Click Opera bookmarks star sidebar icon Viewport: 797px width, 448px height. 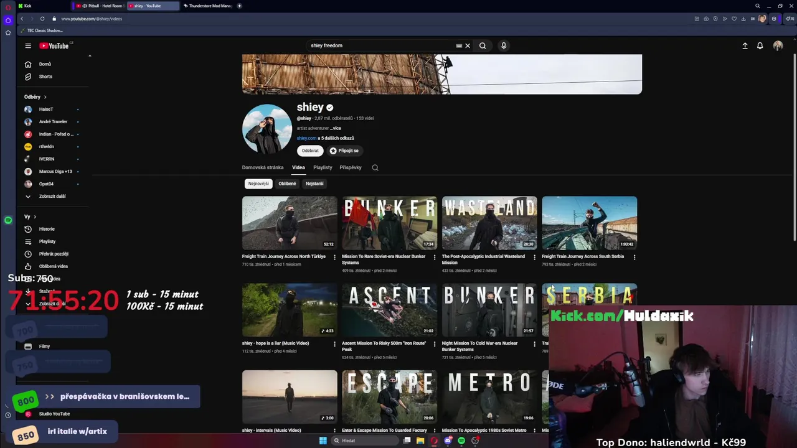(8, 32)
